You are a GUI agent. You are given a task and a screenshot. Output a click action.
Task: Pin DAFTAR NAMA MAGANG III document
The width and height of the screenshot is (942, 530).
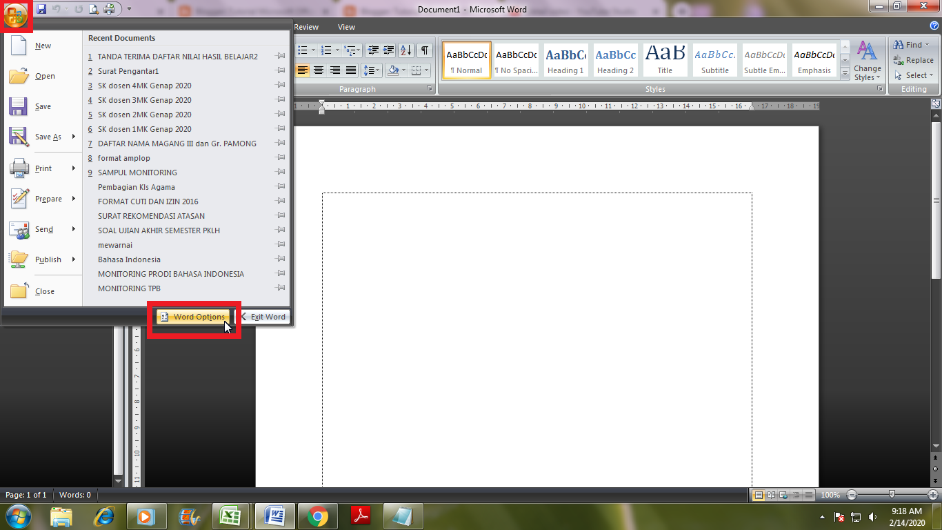click(x=281, y=144)
